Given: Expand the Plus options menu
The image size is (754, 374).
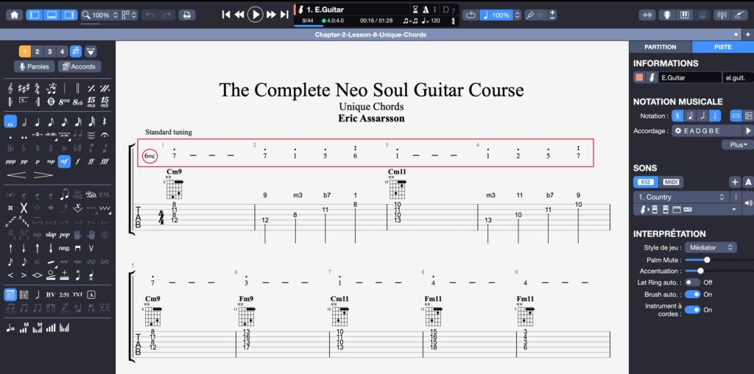Looking at the screenshot, I should 737,145.
